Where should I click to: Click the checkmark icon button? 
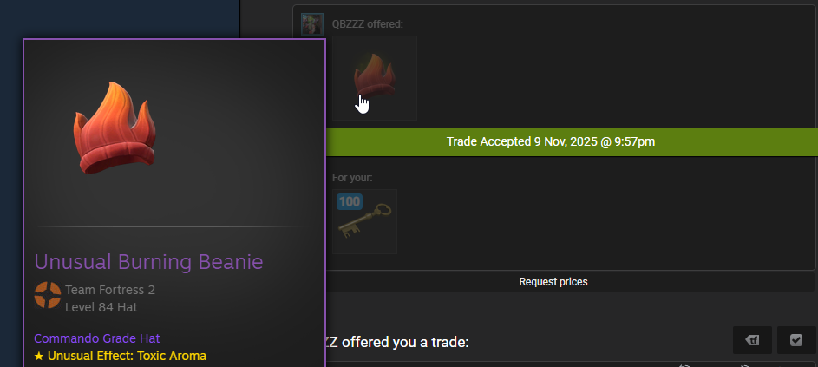coord(796,340)
